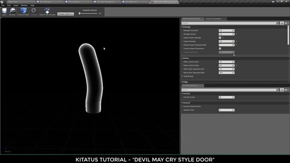Image resolution: width=290 pixels, height=163 pixels.
Task: Click the Unreal Engine logo in title bar
Action: tap(2, 2)
